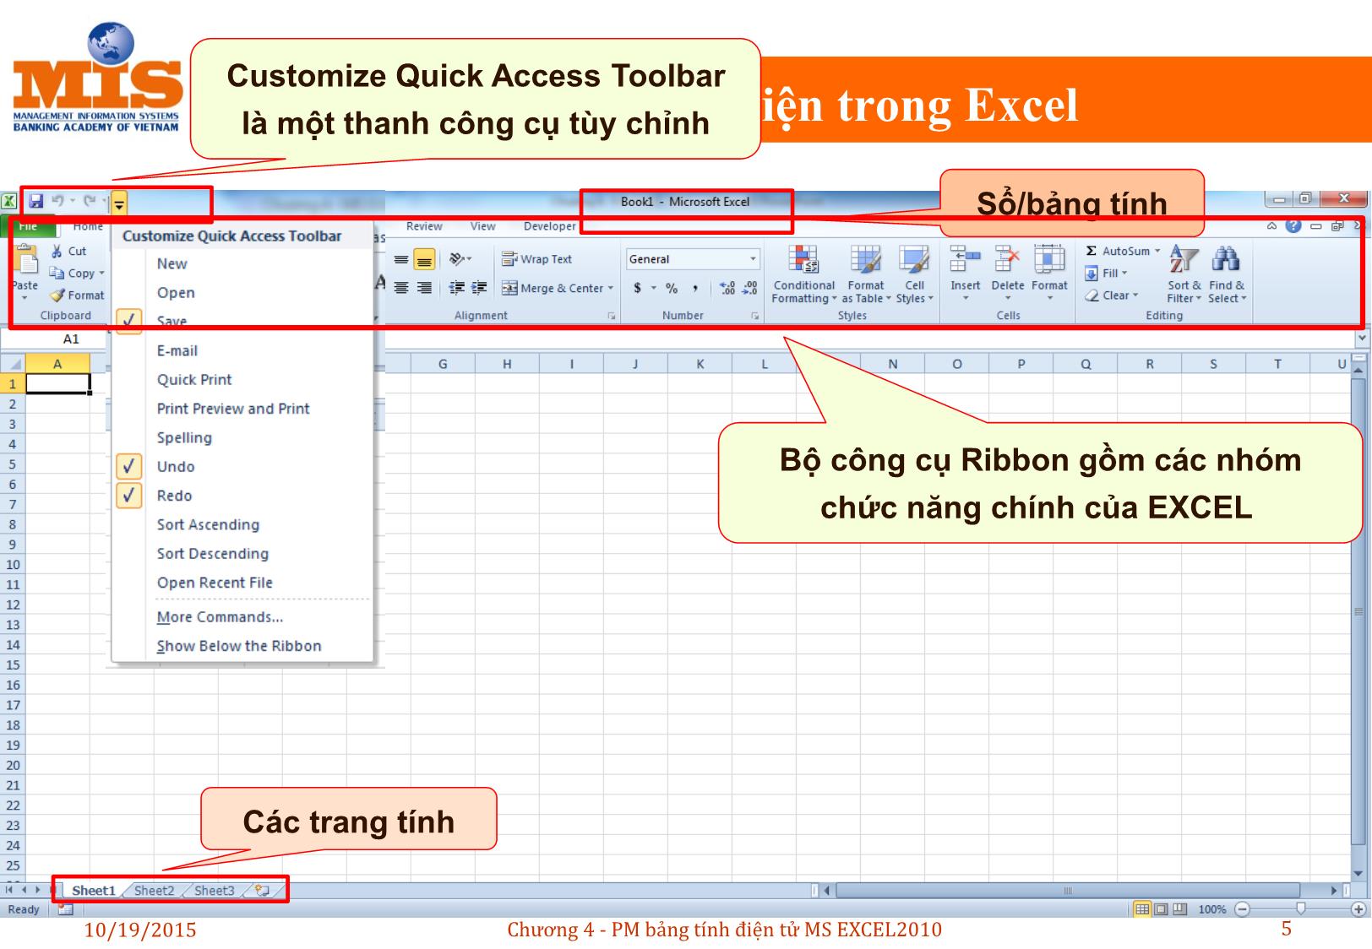Enable Sort Descending option

pyautogui.click(x=243, y=554)
